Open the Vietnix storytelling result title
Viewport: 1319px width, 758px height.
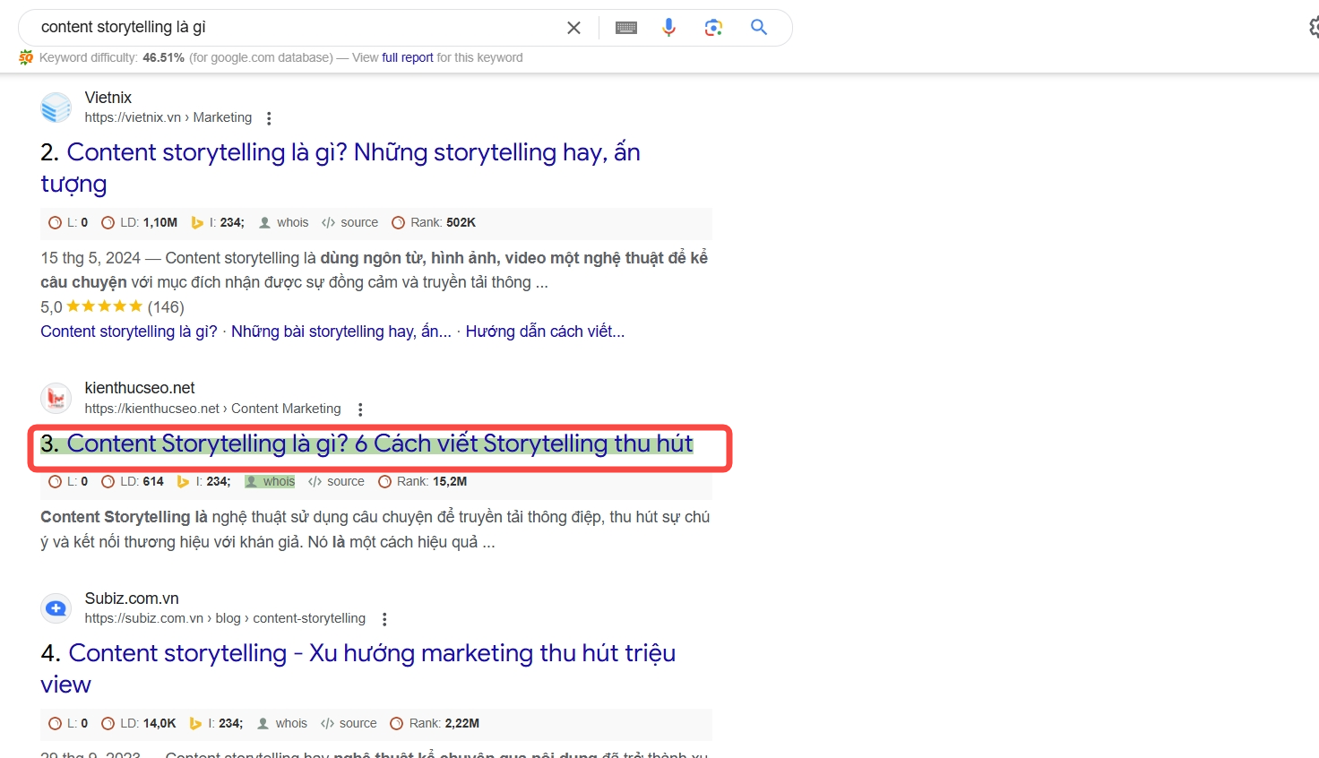[341, 168]
